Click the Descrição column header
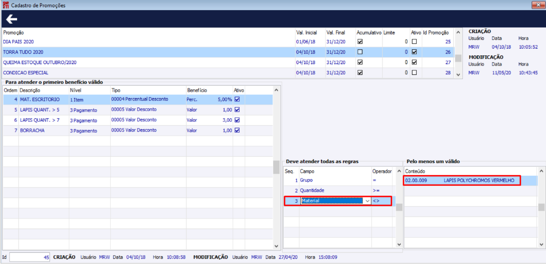This screenshot has width=546, height=264. pos(30,90)
